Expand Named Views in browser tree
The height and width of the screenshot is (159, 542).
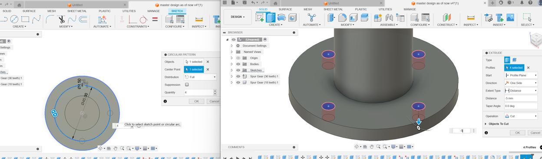click(x=232, y=52)
